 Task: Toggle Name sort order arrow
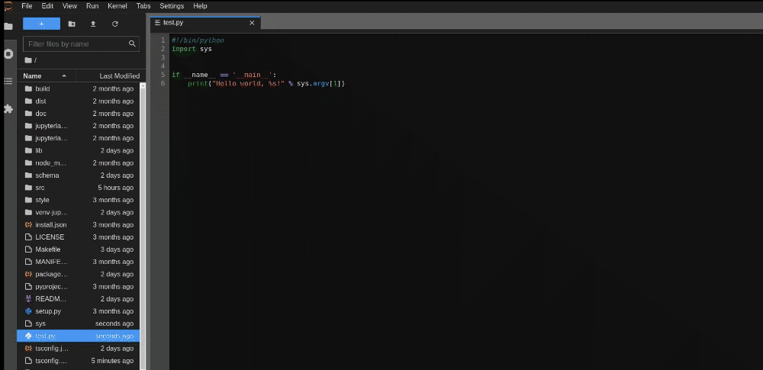pyautogui.click(x=64, y=76)
